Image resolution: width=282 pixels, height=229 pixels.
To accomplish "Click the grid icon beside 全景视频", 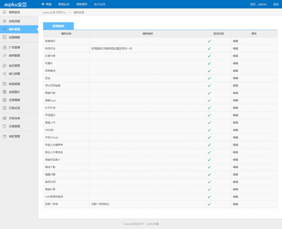I will pyautogui.click(x=5, y=100).
